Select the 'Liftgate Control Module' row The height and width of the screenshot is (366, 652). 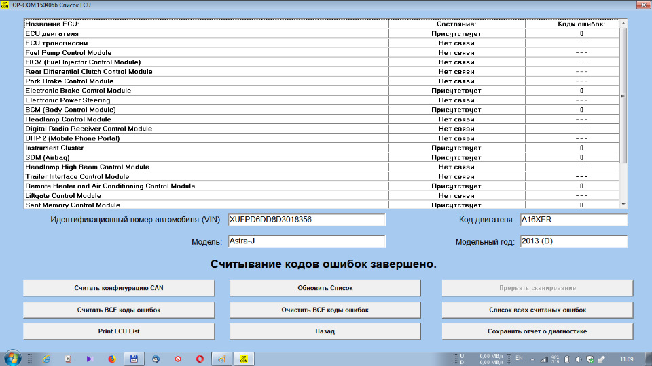coord(322,196)
